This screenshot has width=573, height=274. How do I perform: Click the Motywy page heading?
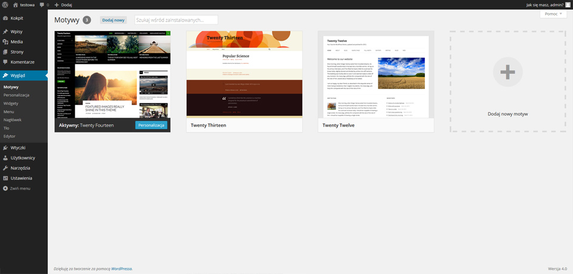67,20
